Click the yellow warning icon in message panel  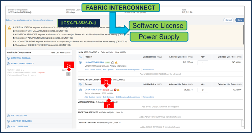(x=9, y=28)
